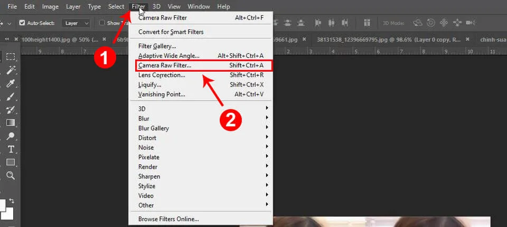Select the Rectangular Marquee tool
The width and height of the screenshot is (507, 227).
click(x=11, y=57)
